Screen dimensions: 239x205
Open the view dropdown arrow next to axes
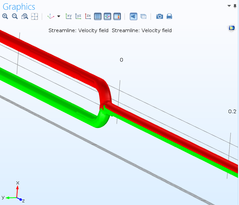59,16
